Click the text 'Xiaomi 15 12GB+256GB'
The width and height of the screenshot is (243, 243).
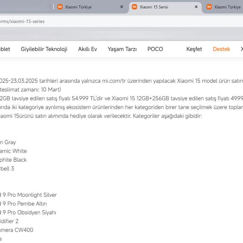click(140, 98)
